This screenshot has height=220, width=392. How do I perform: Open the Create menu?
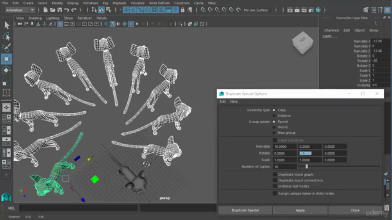click(28, 3)
